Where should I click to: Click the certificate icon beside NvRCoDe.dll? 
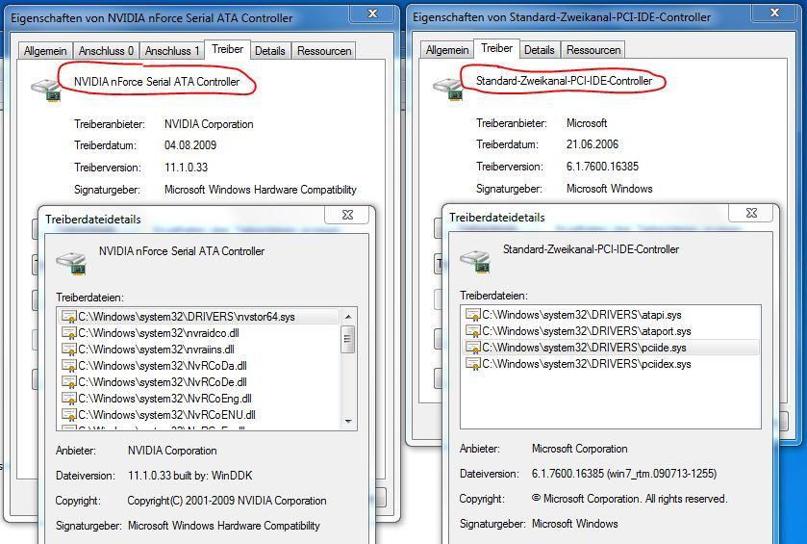pyautogui.click(x=68, y=382)
